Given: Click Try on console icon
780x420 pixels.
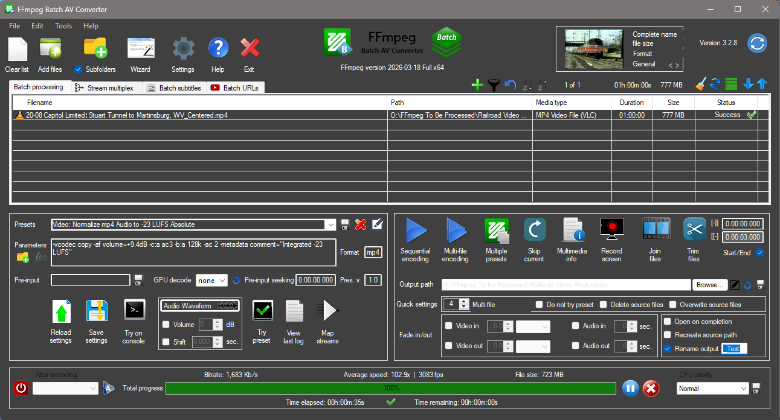Looking at the screenshot, I should click(134, 310).
